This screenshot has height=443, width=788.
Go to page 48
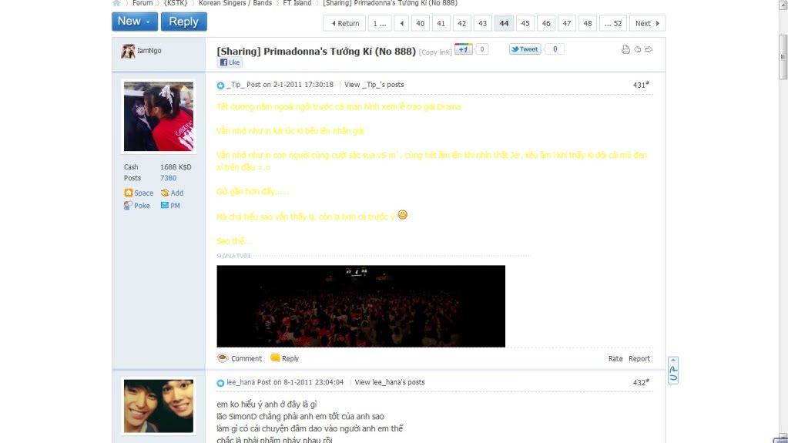click(x=588, y=23)
